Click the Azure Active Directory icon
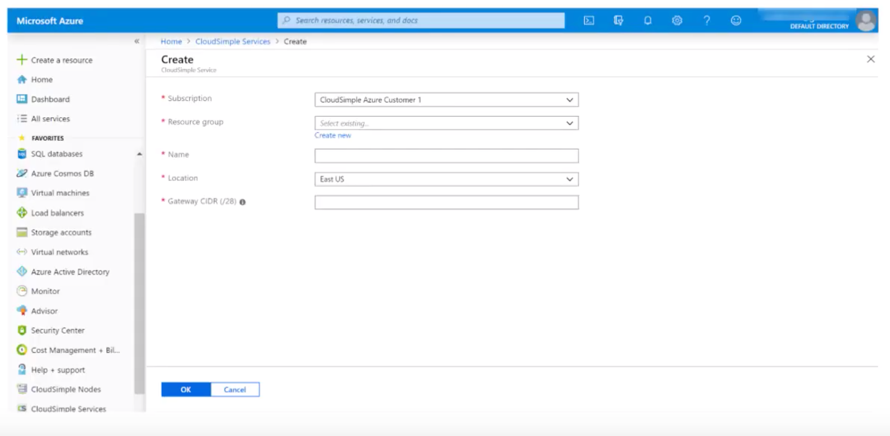This screenshot has height=436, width=890. coord(22,272)
